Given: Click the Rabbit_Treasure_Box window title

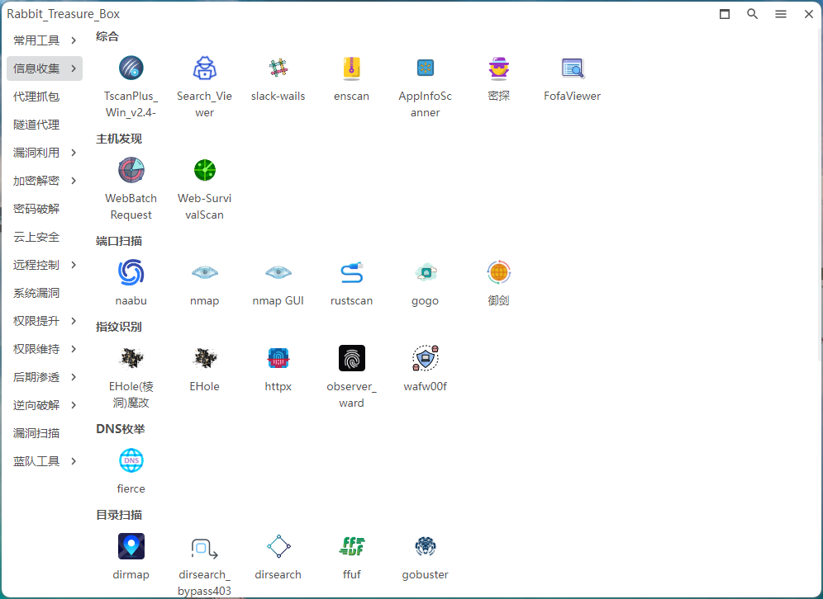Looking at the screenshot, I should click(63, 14).
